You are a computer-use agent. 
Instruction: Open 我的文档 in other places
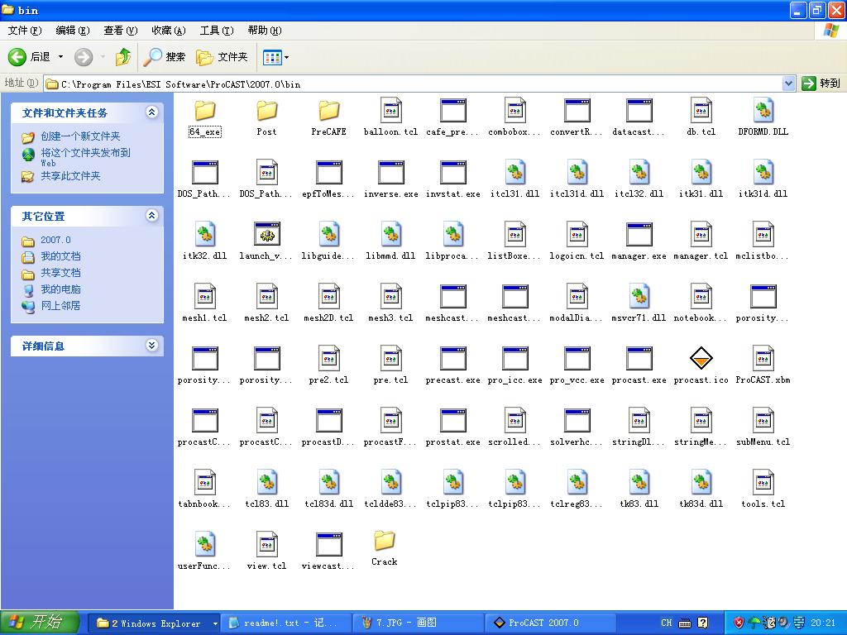coord(60,256)
